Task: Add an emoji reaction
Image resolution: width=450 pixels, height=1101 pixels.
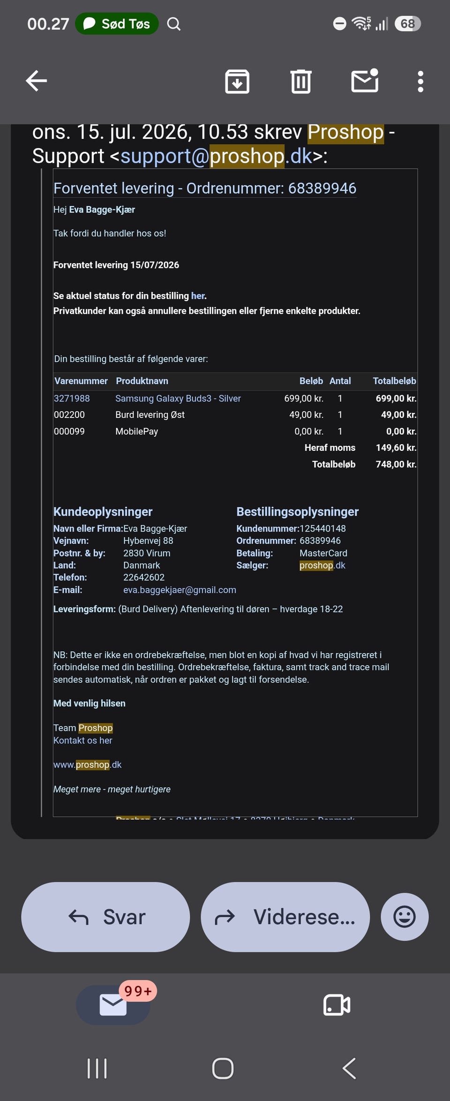Action: [x=405, y=917]
